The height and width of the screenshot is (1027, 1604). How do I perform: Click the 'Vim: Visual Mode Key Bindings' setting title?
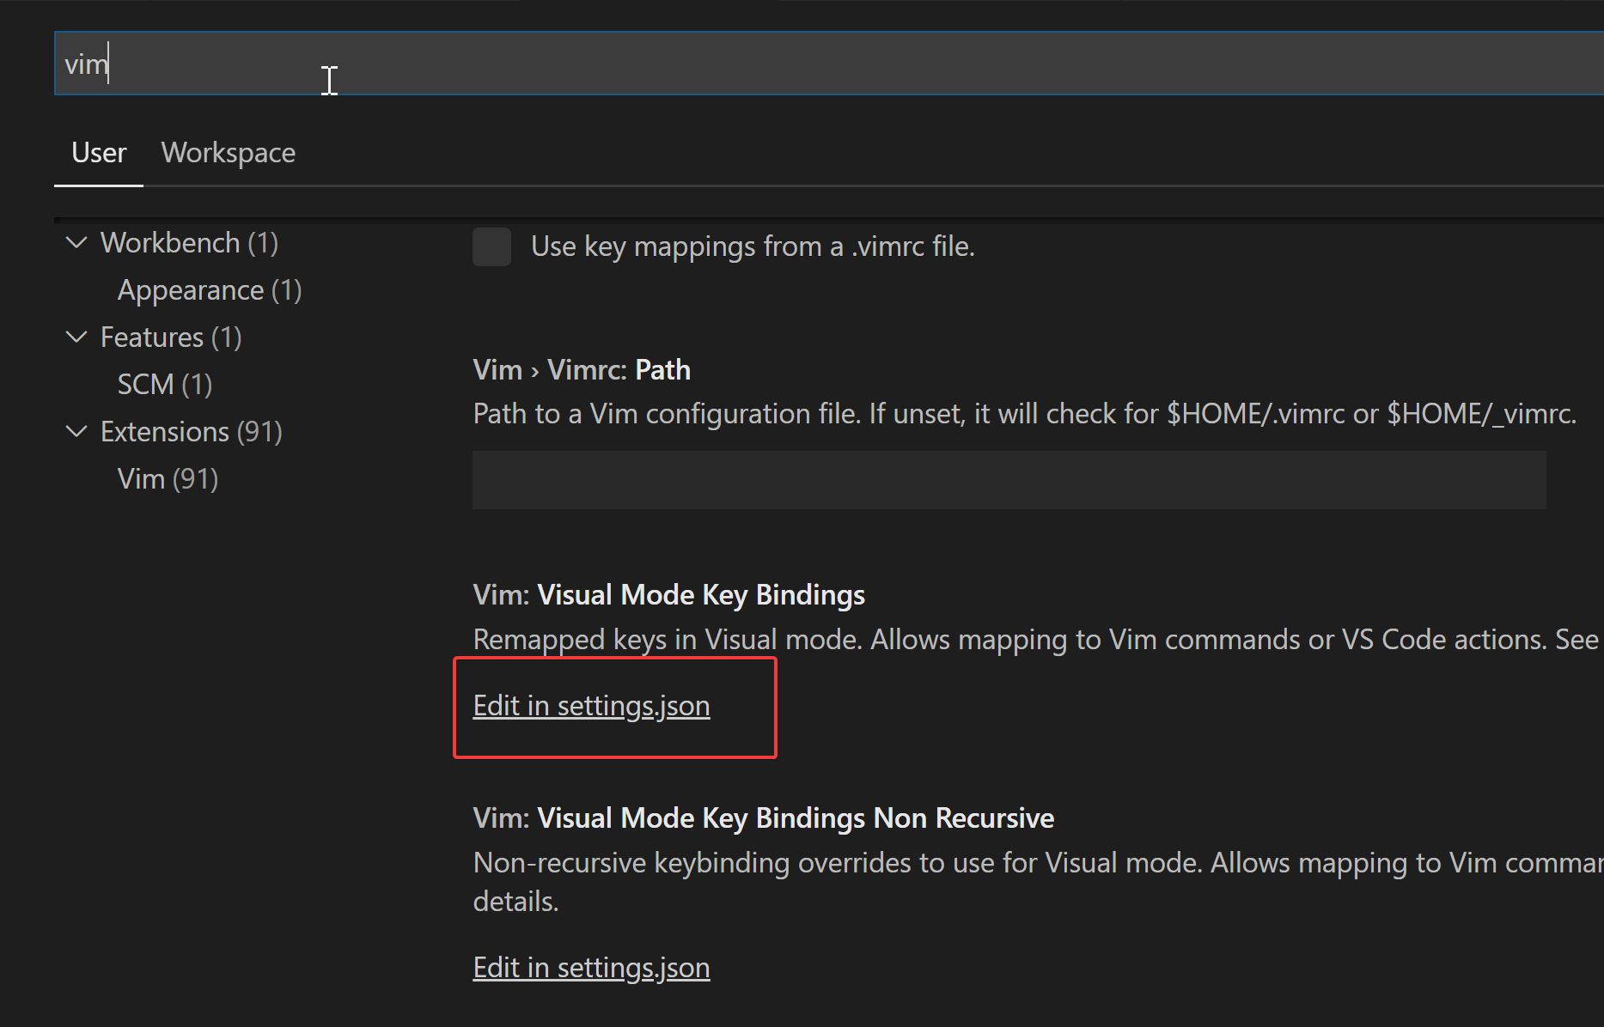point(668,595)
